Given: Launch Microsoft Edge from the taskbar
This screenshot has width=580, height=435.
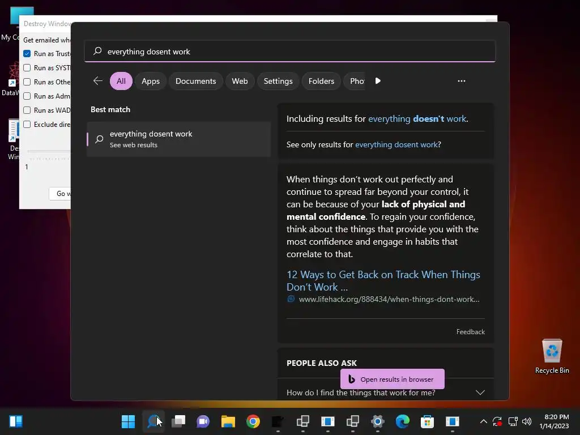Looking at the screenshot, I should coord(403,421).
